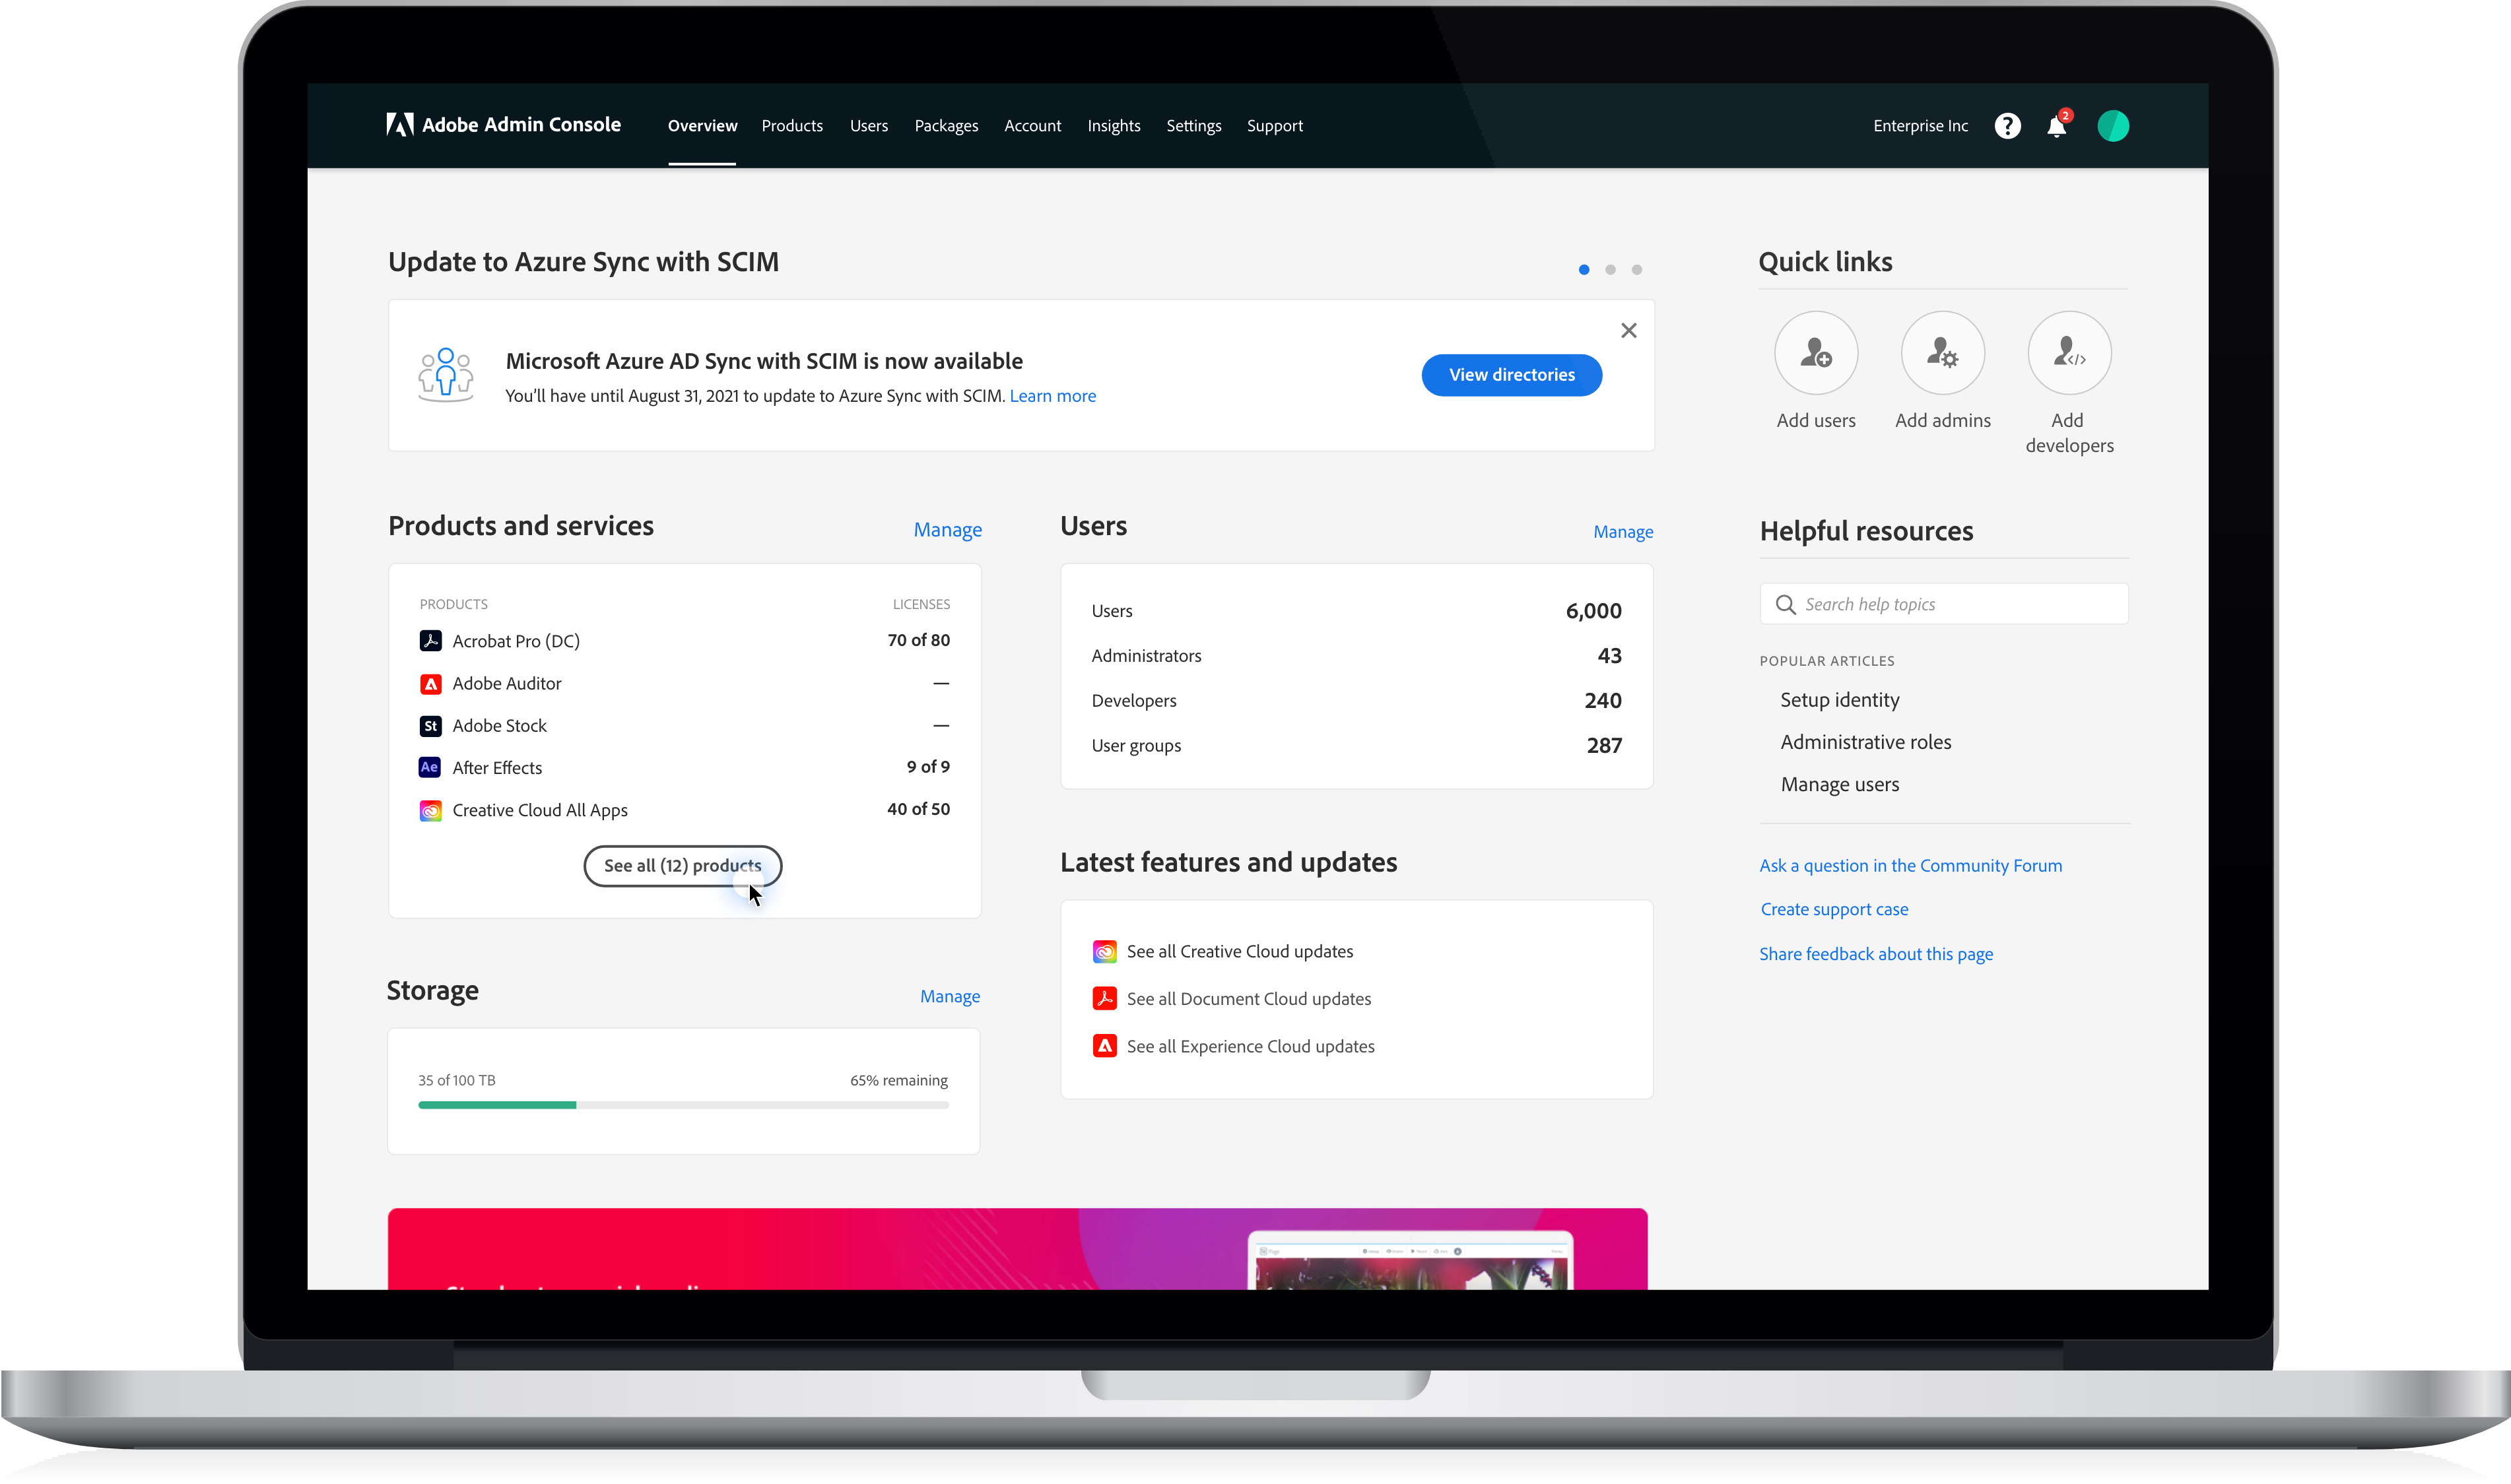Screen dimensions: 2511x1484
Task: Open the notifications bell icon
Action: tap(2057, 125)
